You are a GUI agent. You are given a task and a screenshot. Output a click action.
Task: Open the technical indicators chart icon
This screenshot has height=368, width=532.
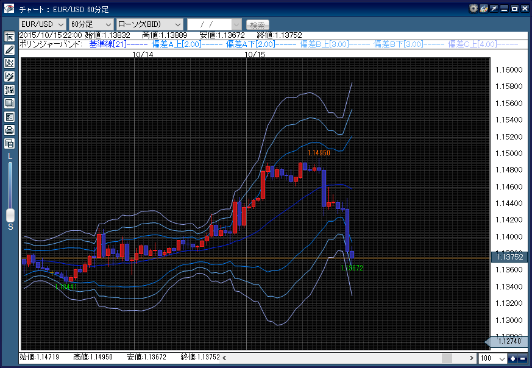(x=10, y=63)
